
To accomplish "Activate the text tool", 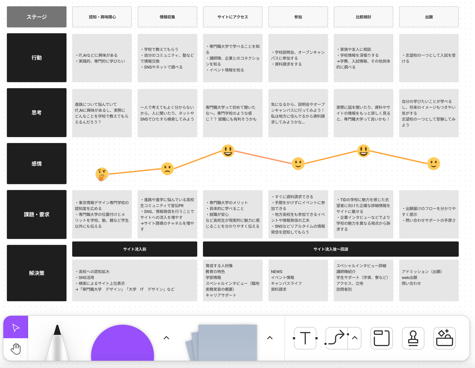I will click(305, 338).
